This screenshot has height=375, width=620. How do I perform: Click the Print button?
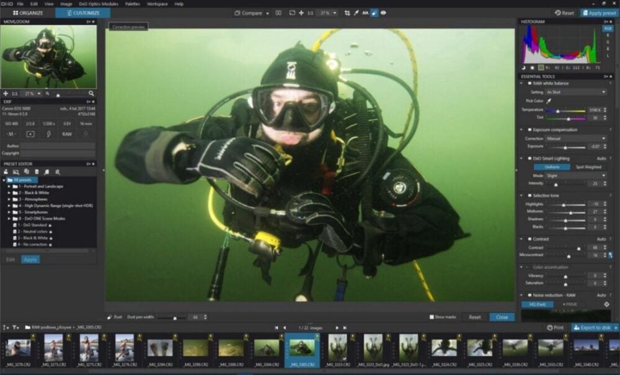555,327
